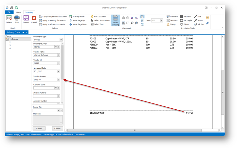Open the Route To dropdown
This screenshot has height=148, width=237.
58,110
